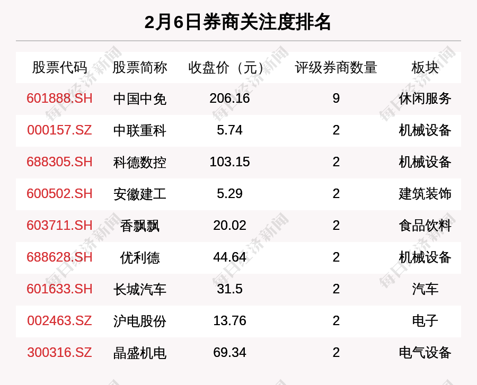The width and height of the screenshot is (477, 385).
Task: Select stock code 603711.SH
Action: click(x=59, y=226)
